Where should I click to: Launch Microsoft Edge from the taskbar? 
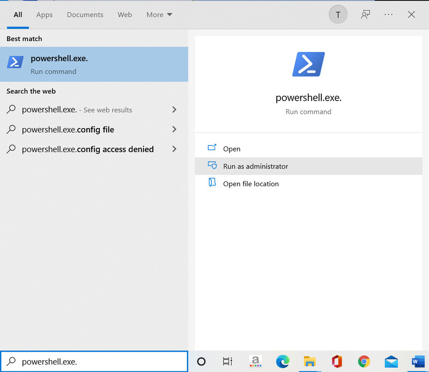[283, 362]
